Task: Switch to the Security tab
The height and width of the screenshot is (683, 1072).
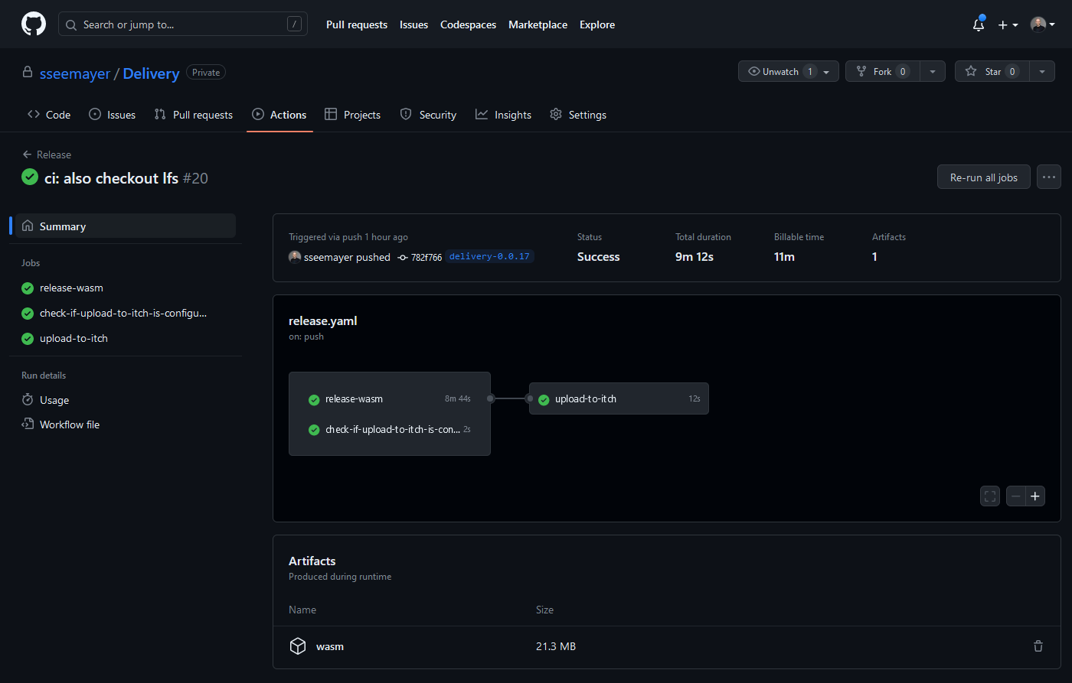Action: 429,115
